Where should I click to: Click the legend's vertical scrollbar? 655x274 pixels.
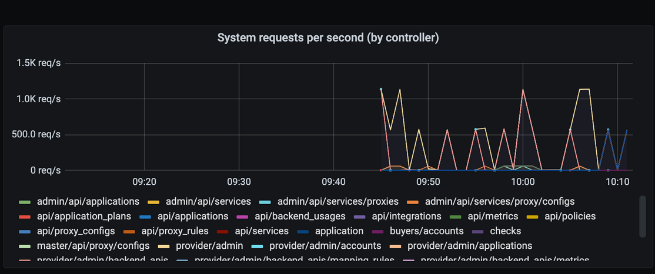click(642, 217)
